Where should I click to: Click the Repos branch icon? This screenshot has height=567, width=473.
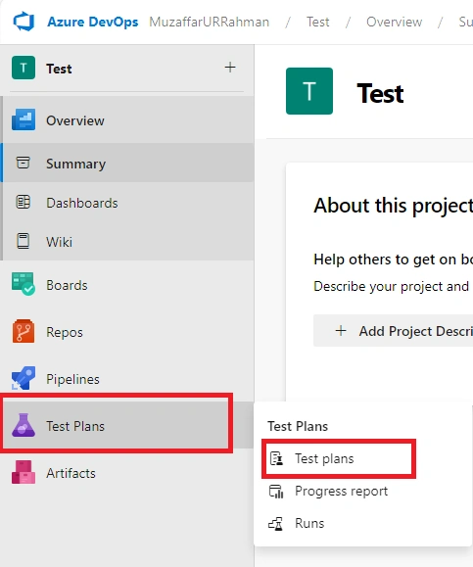click(24, 331)
